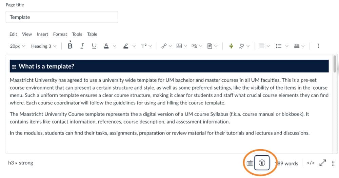Switch to HTML editor view
The height and width of the screenshot is (178, 339).
[311, 163]
